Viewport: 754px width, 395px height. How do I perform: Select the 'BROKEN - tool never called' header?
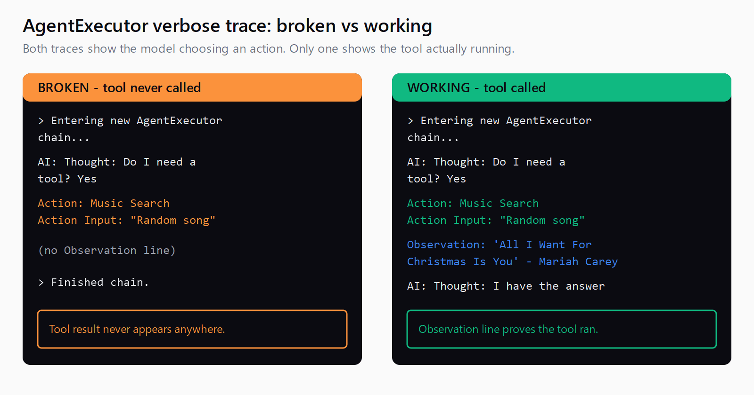(192, 87)
